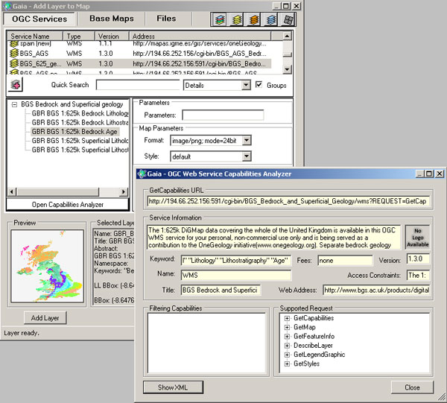Click the light blue stacked layers toolbar icon
The image size is (447, 403).
271,19
